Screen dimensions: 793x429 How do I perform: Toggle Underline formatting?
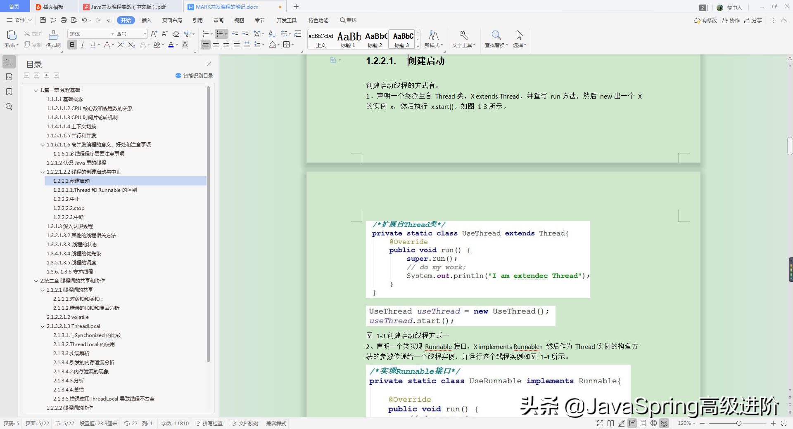pyautogui.click(x=93, y=45)
